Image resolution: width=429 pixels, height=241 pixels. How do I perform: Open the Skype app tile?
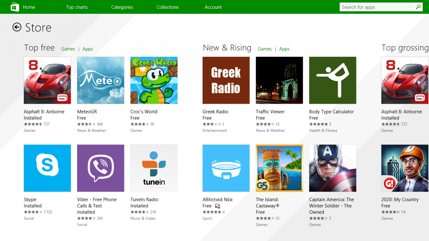pos(47,168)
